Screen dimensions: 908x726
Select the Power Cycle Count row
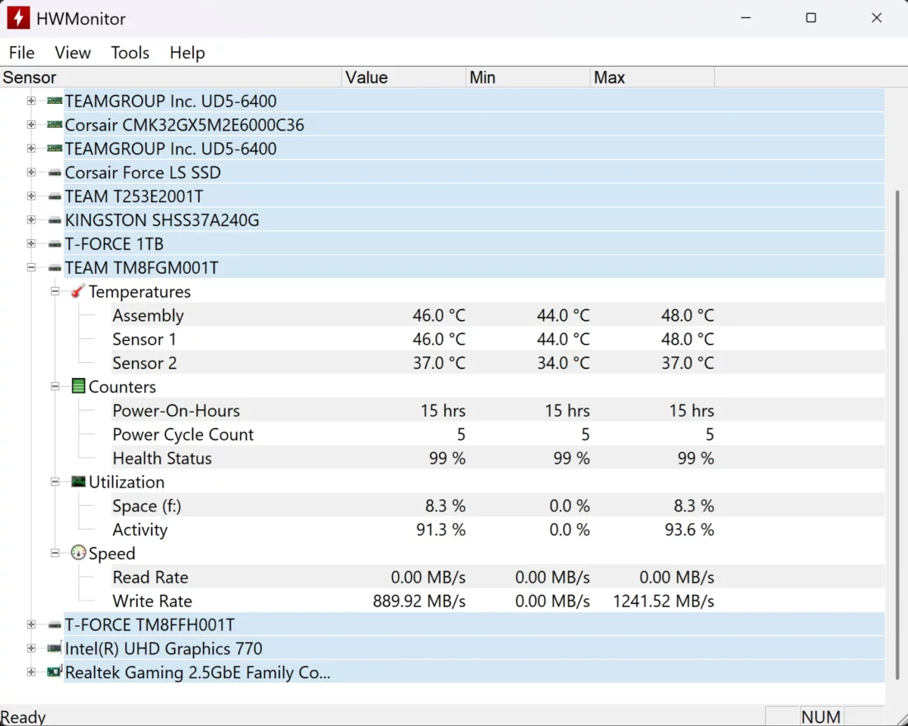pos(498,434)
